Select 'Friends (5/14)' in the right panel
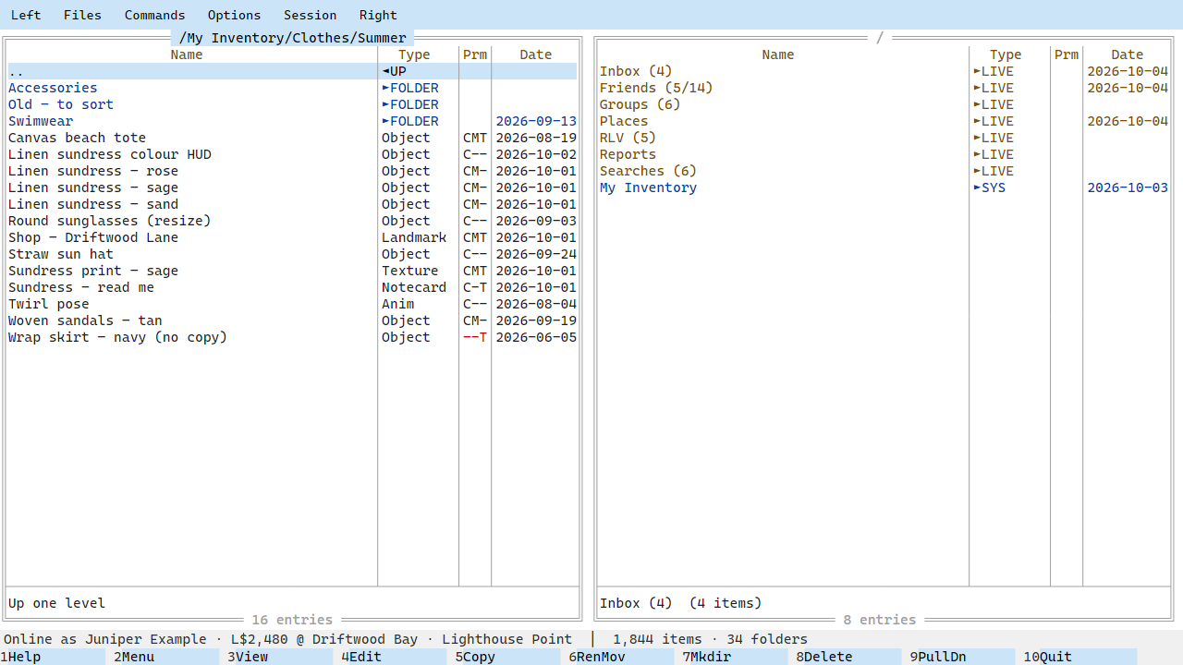Screen dimensions: 1183x665 (884, 88)
